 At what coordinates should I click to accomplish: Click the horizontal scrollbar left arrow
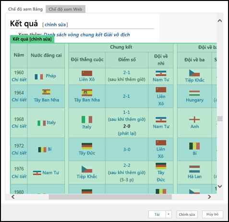click(x=13, y=197)
